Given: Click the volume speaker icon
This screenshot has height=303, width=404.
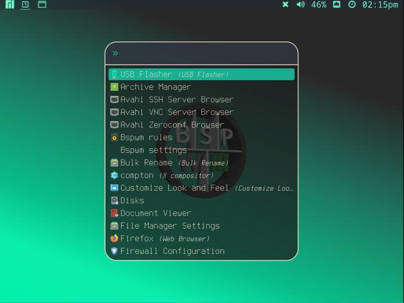Looking at the screenshot, I should 301,4.
